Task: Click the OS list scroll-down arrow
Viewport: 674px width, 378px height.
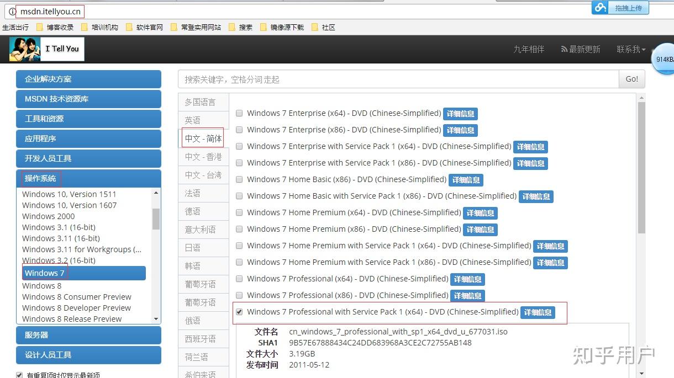Action: [x=156, y=319]
